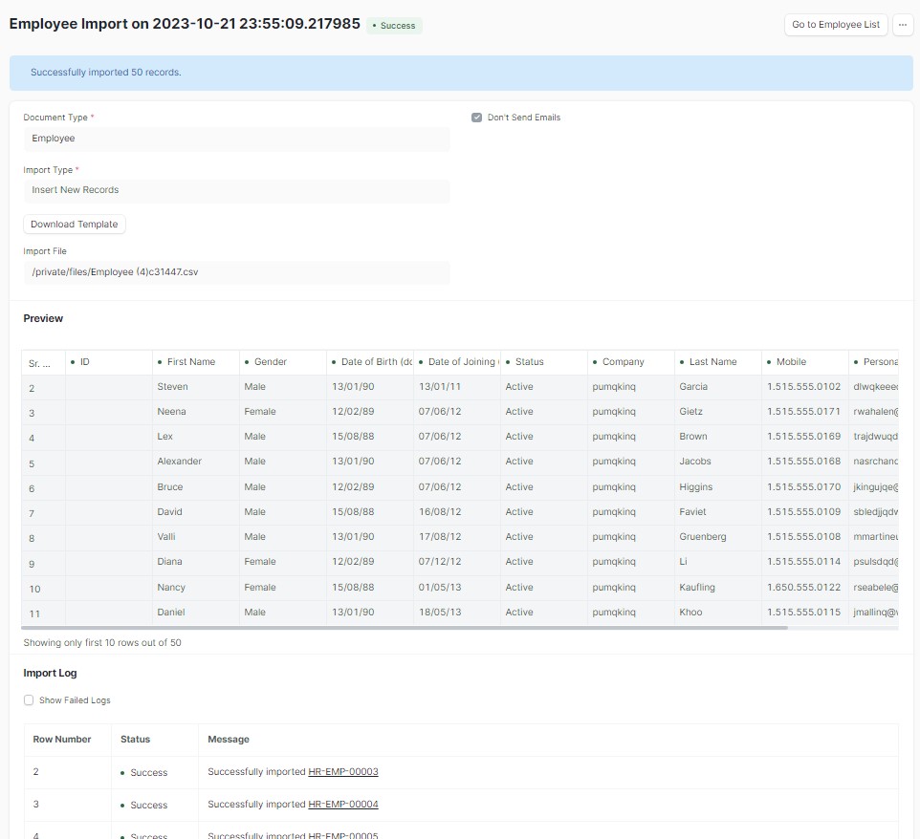Click the green dot on Date of Birth column
Screen dimensions: 920x839
click(335, 361)
